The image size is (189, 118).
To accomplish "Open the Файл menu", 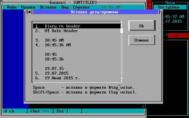I will [12, 7].
